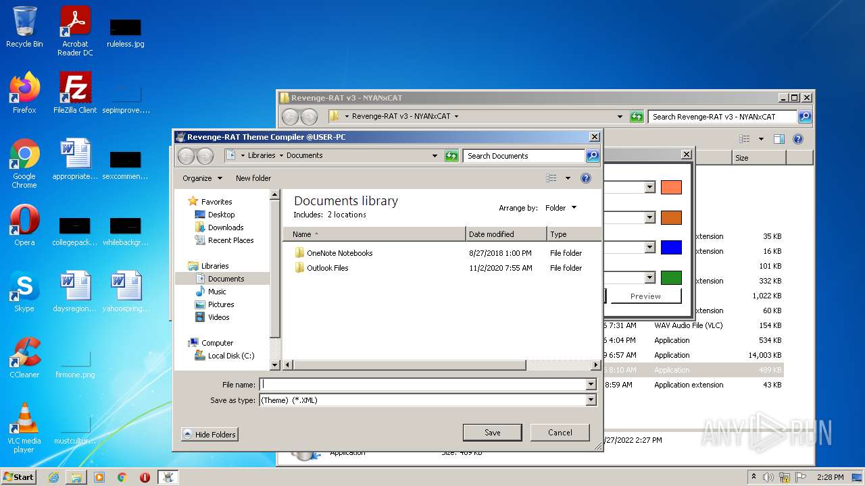Screen dimensions: 865x486
Task: Open the Arrange by Folder dropdown
Action: coord(561,208)
